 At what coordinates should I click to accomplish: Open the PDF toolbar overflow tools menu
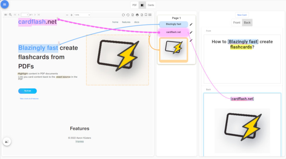150,15
